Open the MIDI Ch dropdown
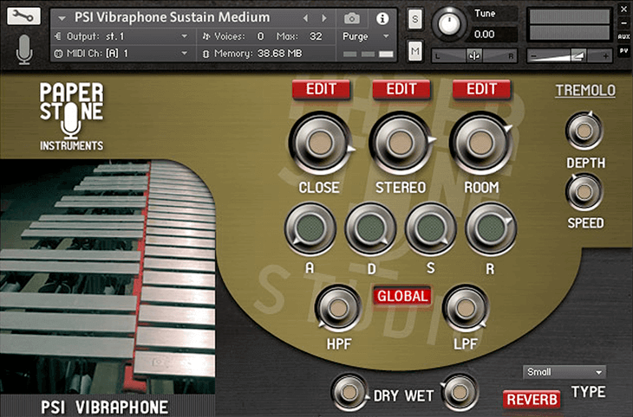This screenshot has width=633, height=417. 122,53
